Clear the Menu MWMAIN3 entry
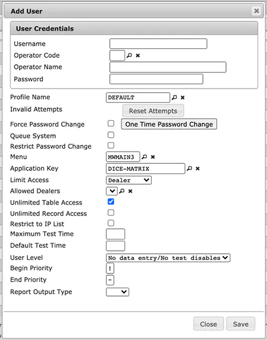Image resolution: width=267 pixels, height=340 pixels. click(x=152, y=157)
